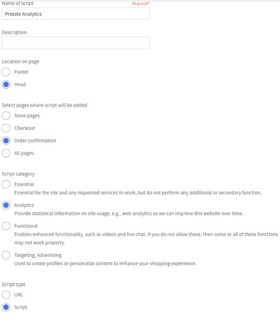Image resolution: width=280 pixels, height=315 pixels.
Task: Click the Functional label text
Action: pos(26,226)
